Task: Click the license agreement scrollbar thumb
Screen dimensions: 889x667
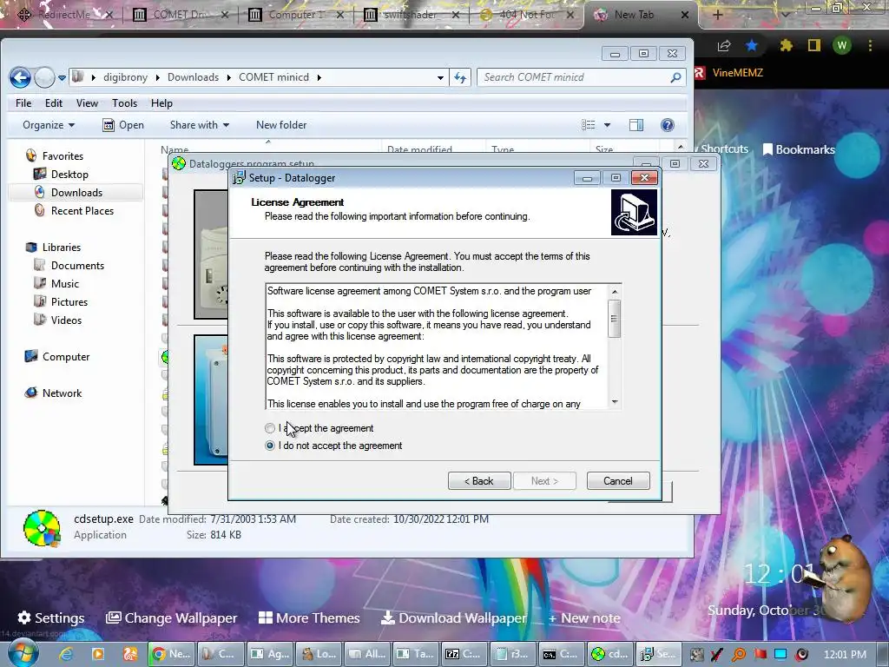Action: [x=614, y=318]
